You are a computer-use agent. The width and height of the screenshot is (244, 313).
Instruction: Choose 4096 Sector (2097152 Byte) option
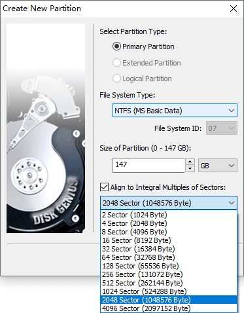pos(169,308)
